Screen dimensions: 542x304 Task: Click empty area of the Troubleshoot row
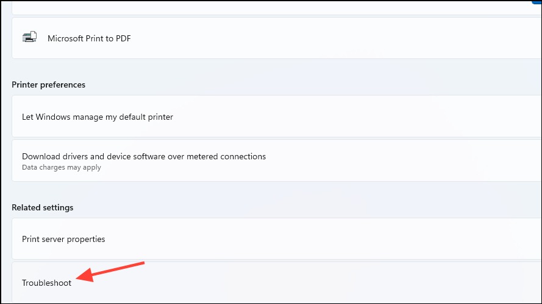click(x=311, y=283)
